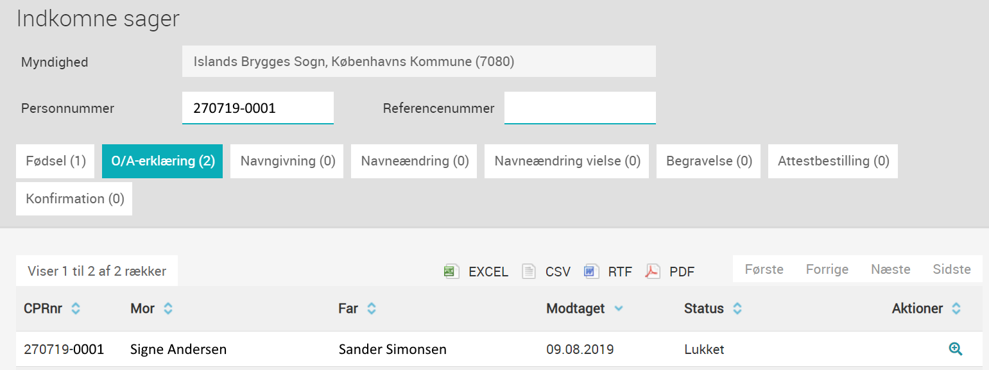This screenshot has height=370, width=989.
Task: Switch to the Fødsel (1) tab
Action: [x=55, y=161]
